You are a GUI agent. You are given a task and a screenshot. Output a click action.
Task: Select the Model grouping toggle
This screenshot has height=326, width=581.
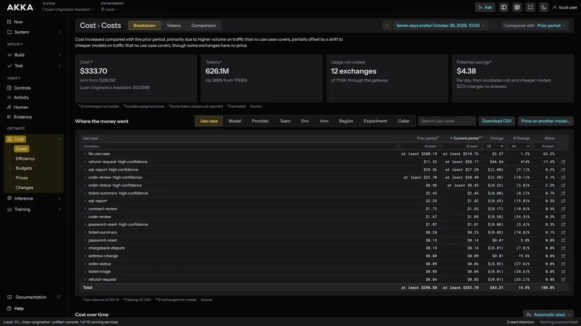pyautogui.click(x=235, y=121)
